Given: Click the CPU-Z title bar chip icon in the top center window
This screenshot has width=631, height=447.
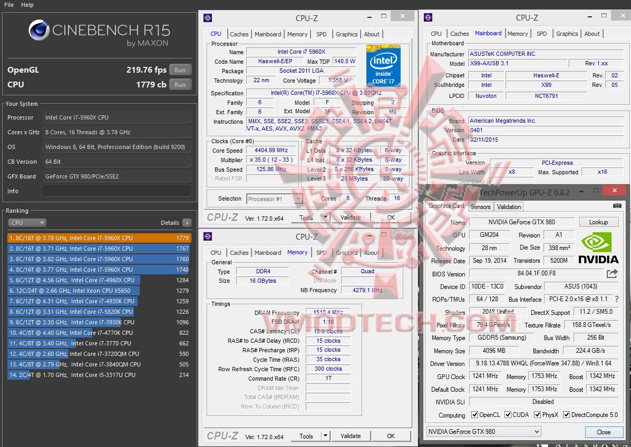Looking at the screenshot, I should click(x=208, y=18).
